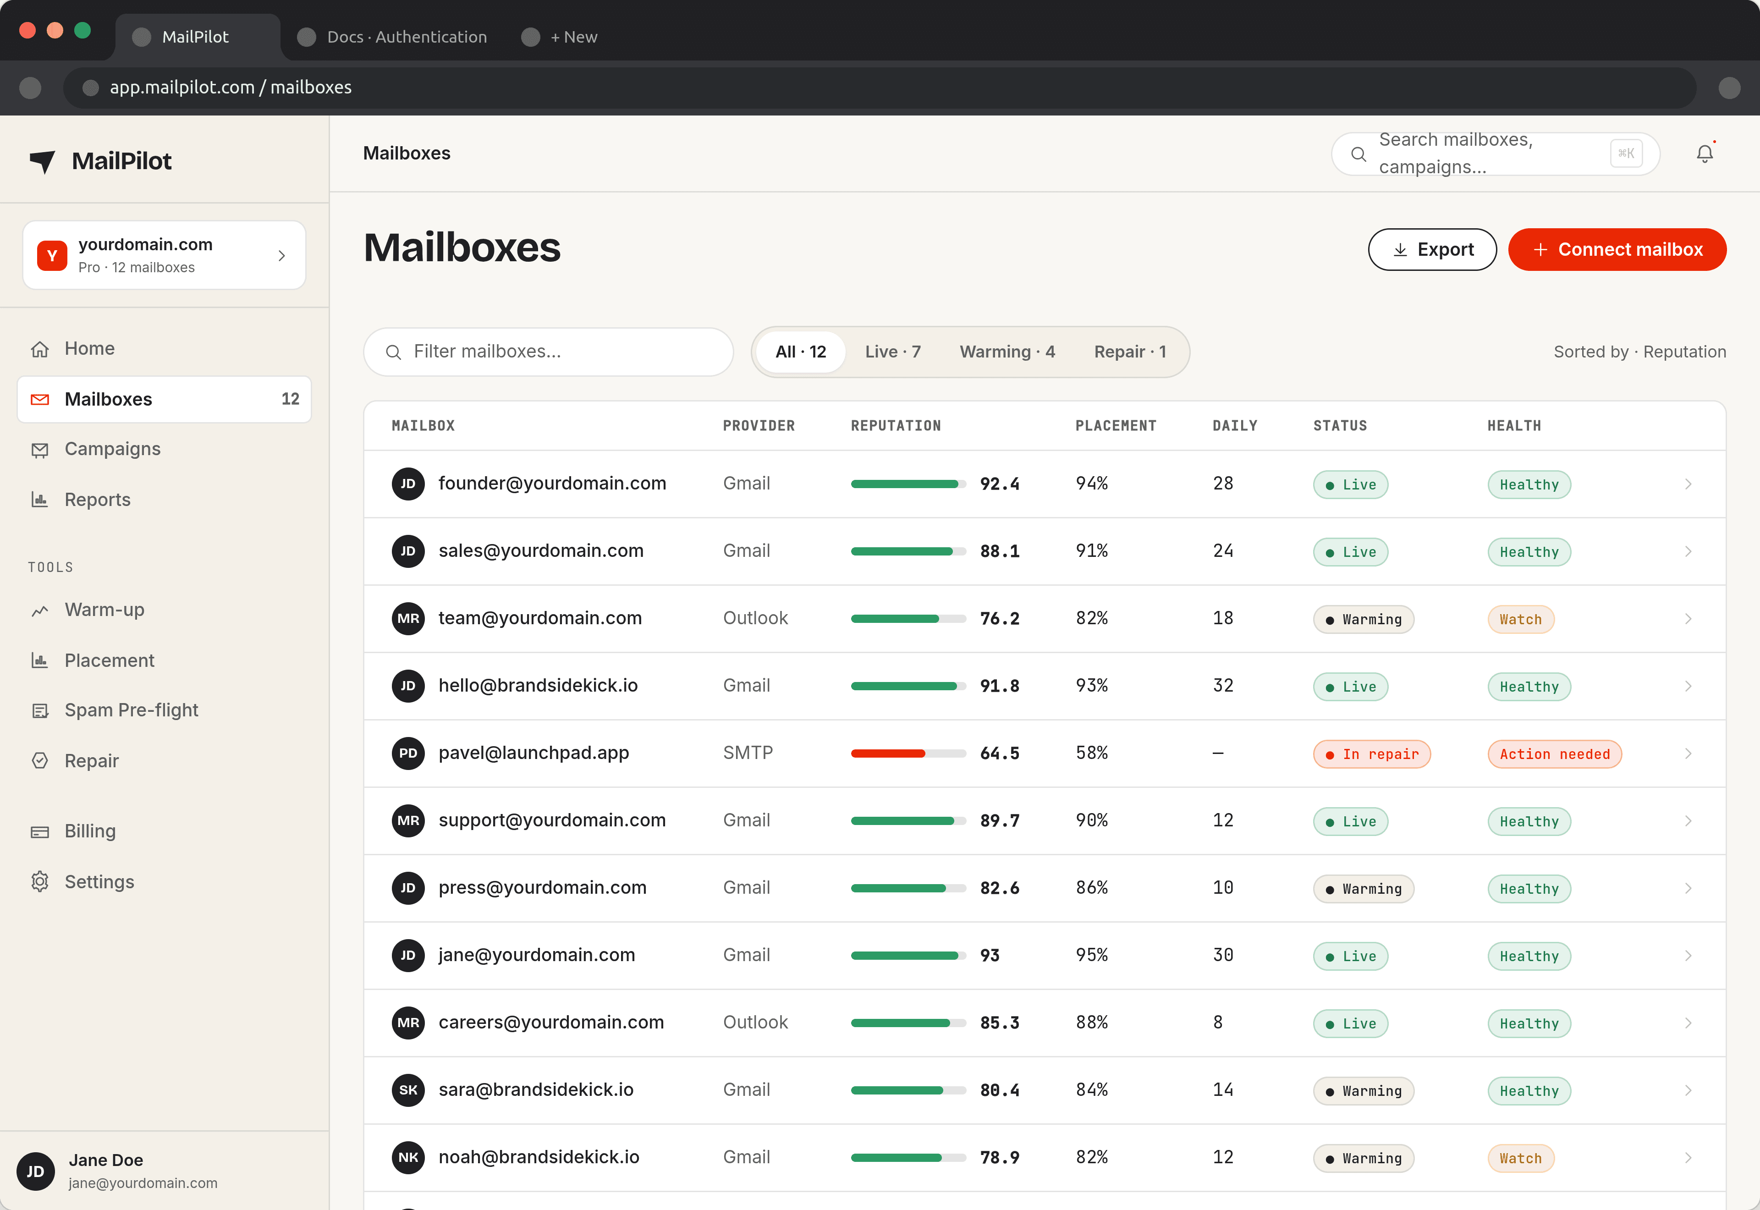The width and height of the screenshot is (1760, 1210).
Task: Open Jane Doe account profile in sidebar
Action: click(x=165, y=1171)
